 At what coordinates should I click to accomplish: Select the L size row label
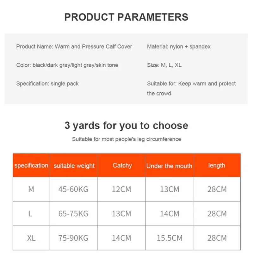coord(30,214)
